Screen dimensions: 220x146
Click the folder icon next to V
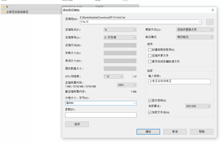click(x=3, y=7)
